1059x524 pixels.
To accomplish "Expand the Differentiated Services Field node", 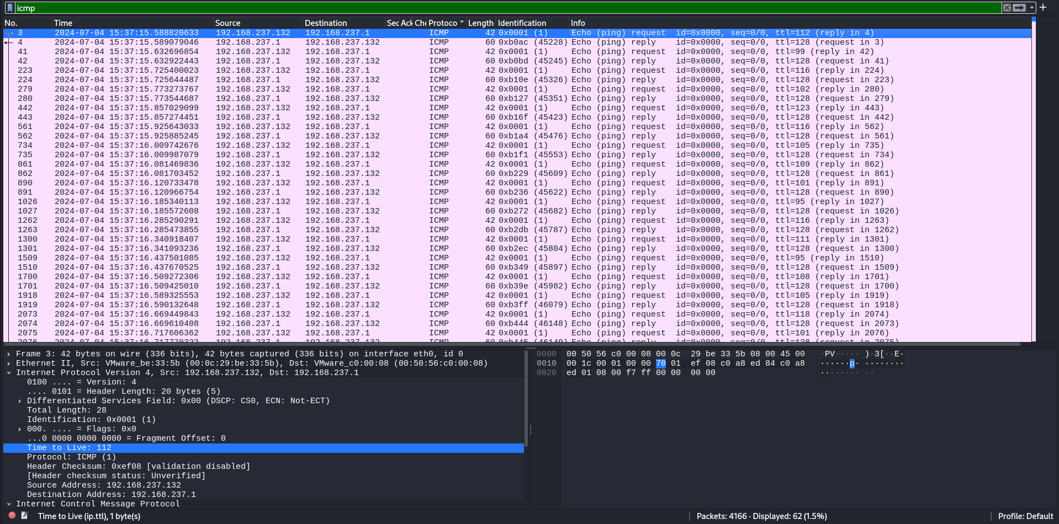I will coord(20,401).
